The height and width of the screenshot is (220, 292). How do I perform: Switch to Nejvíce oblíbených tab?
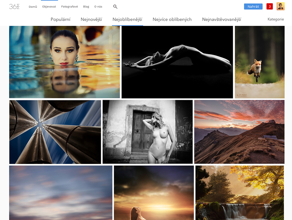172,19
